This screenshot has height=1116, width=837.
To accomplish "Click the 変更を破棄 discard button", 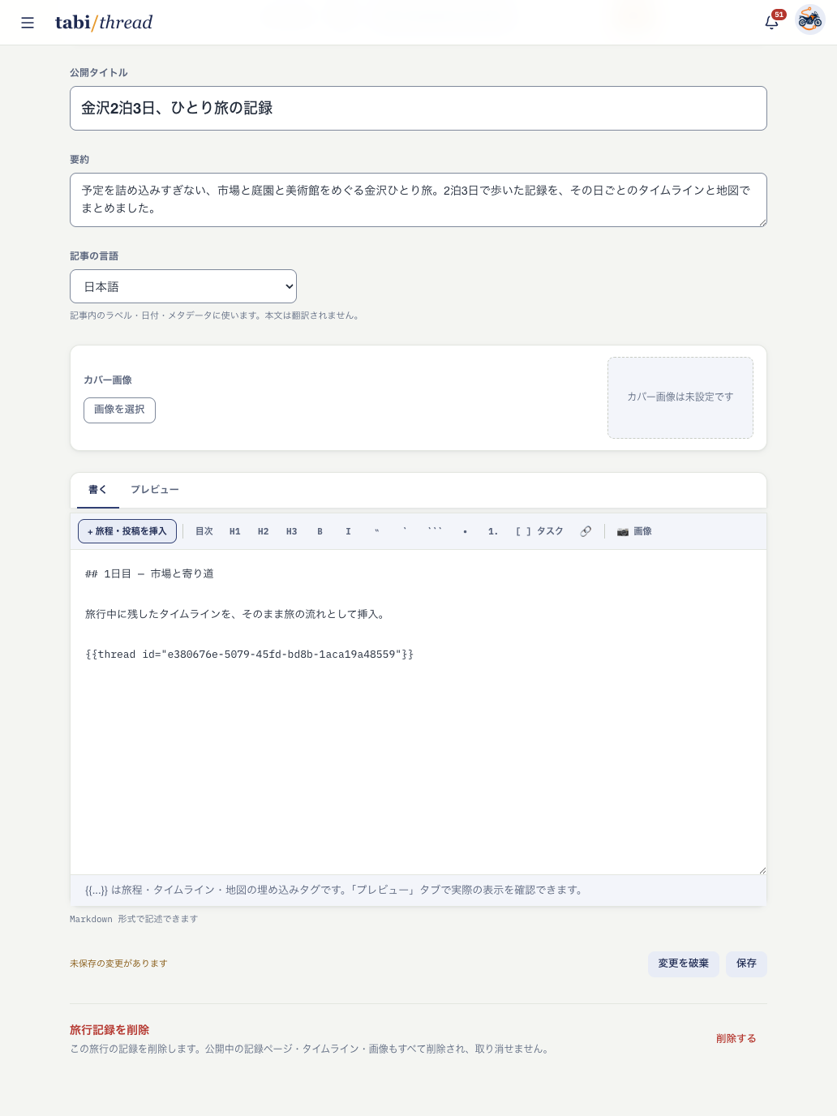I will [684, 964].
